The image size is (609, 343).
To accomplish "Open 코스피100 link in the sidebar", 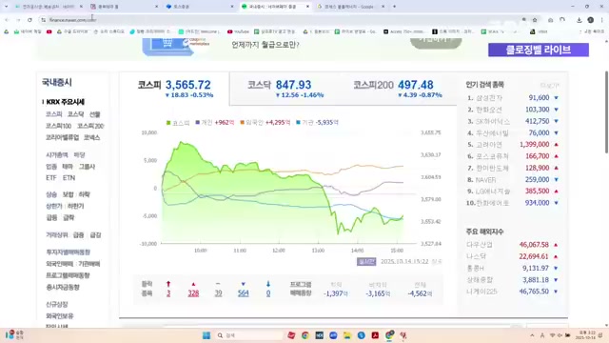I will [x=58, y=126].
